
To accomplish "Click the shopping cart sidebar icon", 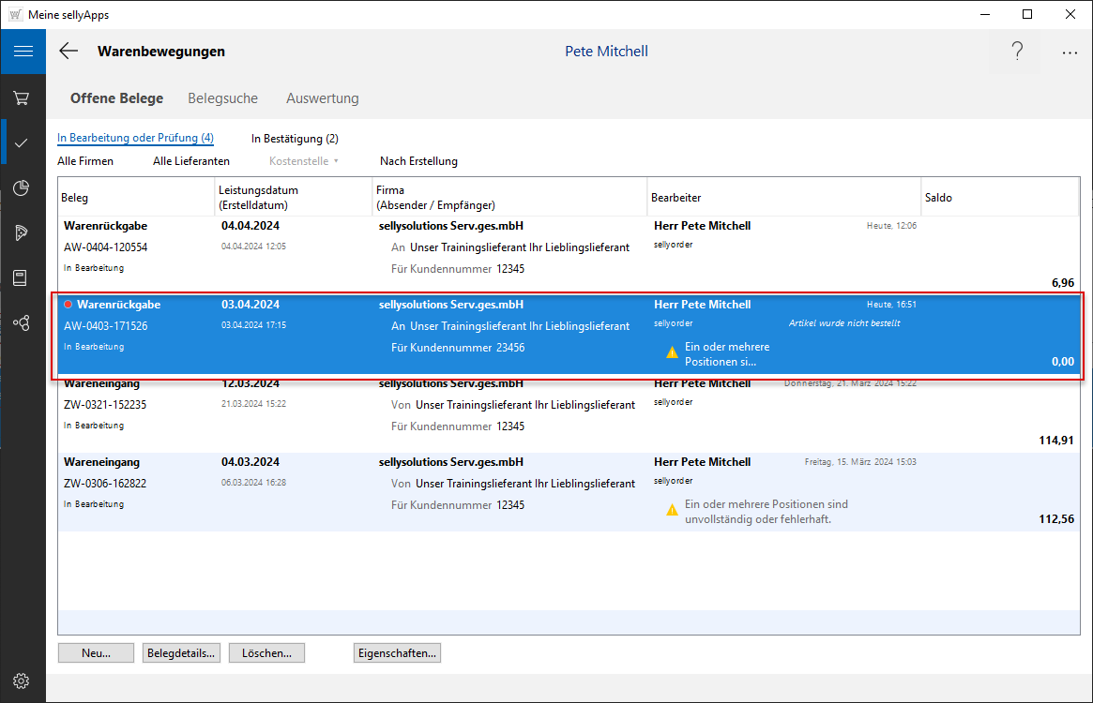I will (x=23, y=97).
